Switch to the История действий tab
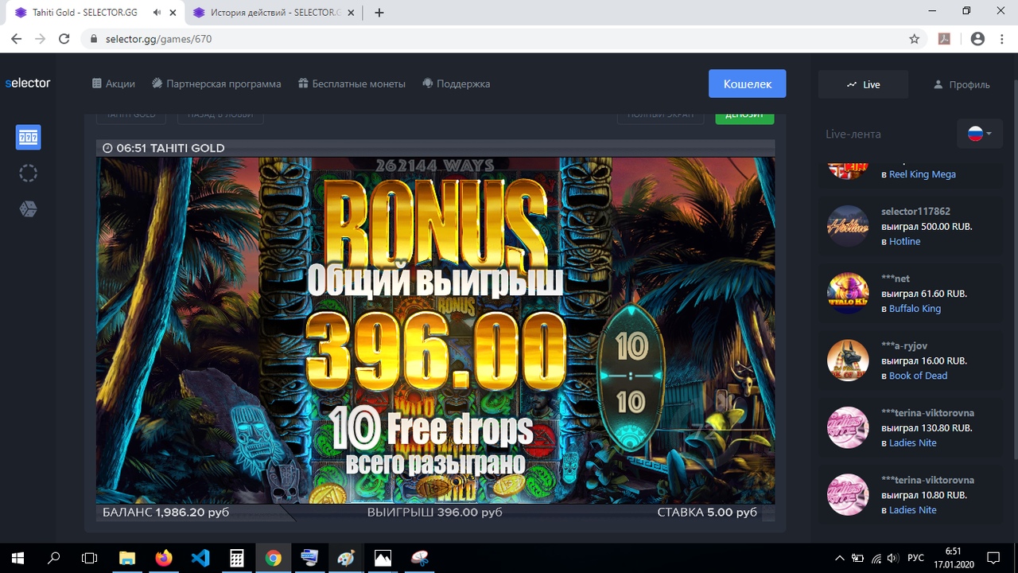 point(266,13)
